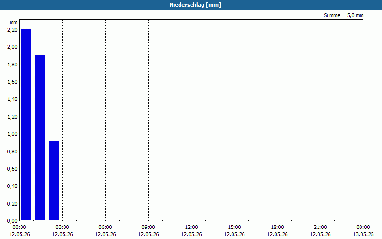This screenshot has height=239, width=382.
Task: Click the '12:00' time axis label
Action: point(191,228)
